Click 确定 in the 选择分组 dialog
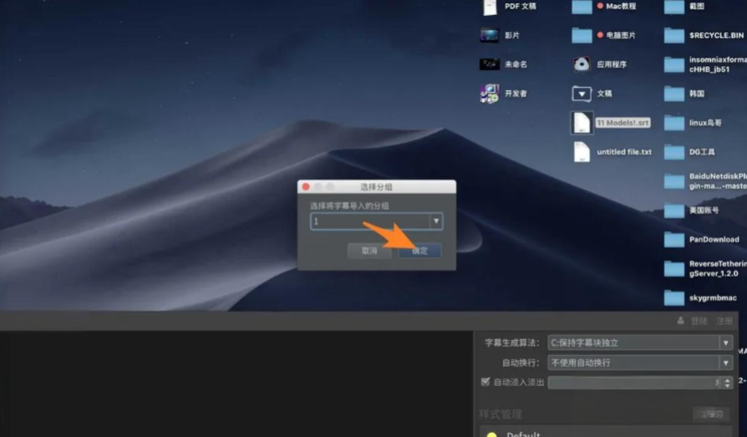This screenshot has height=437, width=747. (x=419, y=251)
